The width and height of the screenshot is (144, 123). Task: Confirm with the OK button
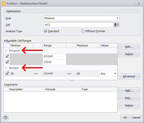coord(125,118)
